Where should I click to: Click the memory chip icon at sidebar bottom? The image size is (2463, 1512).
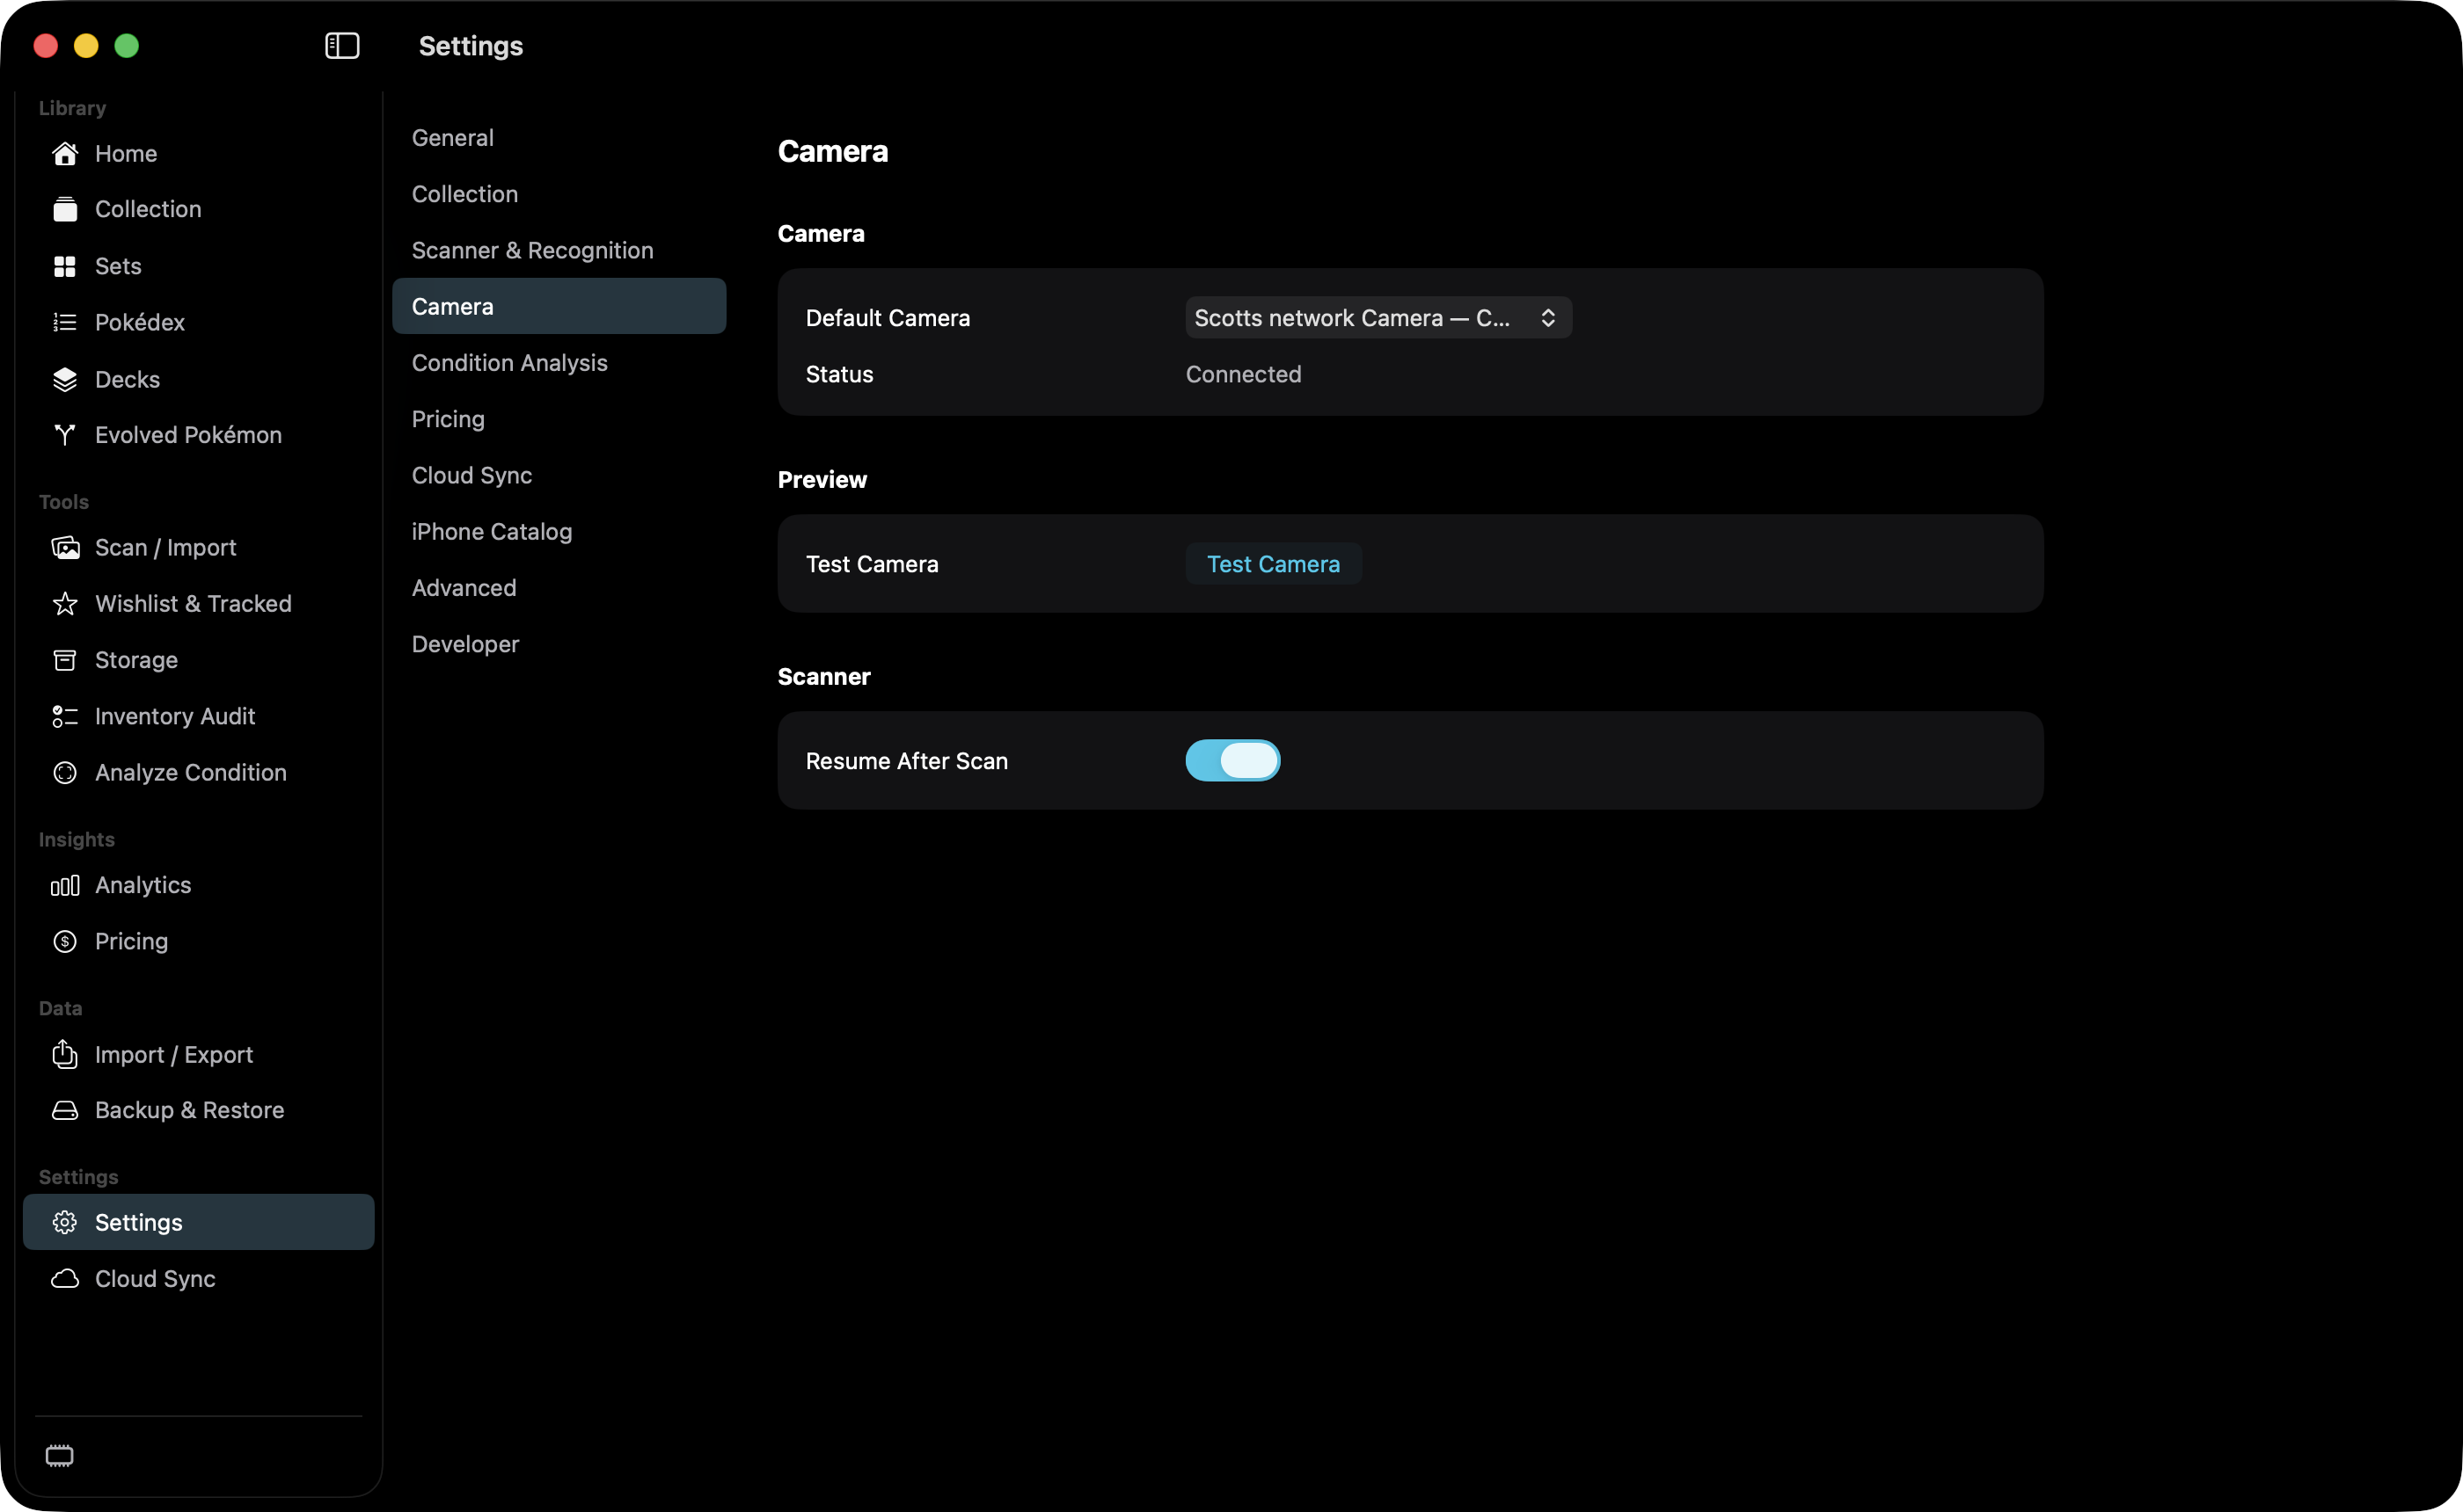(60, 1456)
